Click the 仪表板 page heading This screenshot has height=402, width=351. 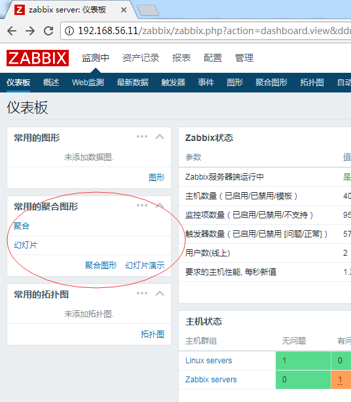coord(27,108)
